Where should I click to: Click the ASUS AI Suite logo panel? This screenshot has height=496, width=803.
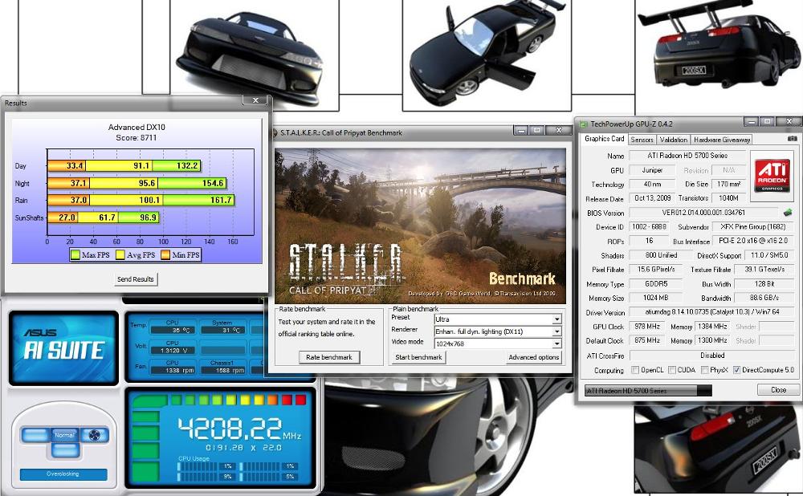coord(63,348)
